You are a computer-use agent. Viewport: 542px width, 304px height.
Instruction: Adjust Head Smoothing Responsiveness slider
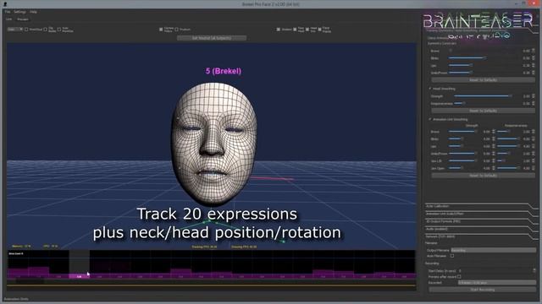(x=460, y=103)
